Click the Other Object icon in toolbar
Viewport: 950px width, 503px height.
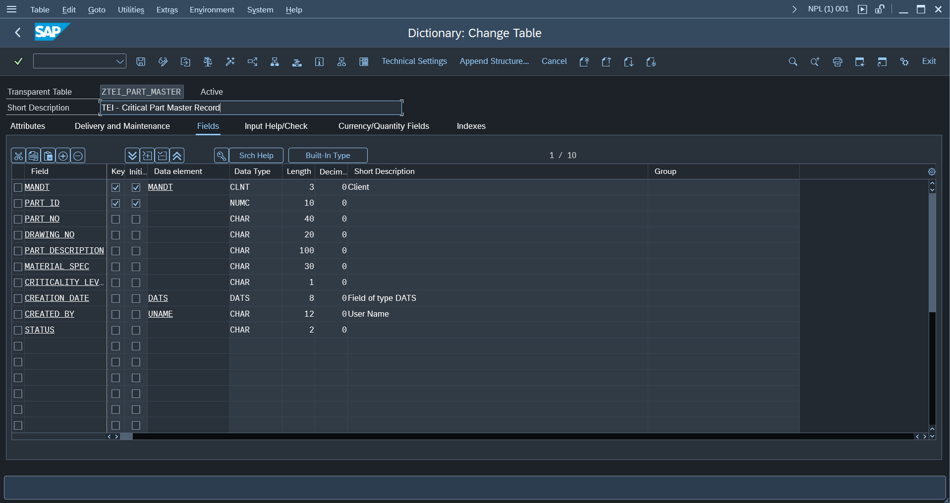click(x=185, y=61)
